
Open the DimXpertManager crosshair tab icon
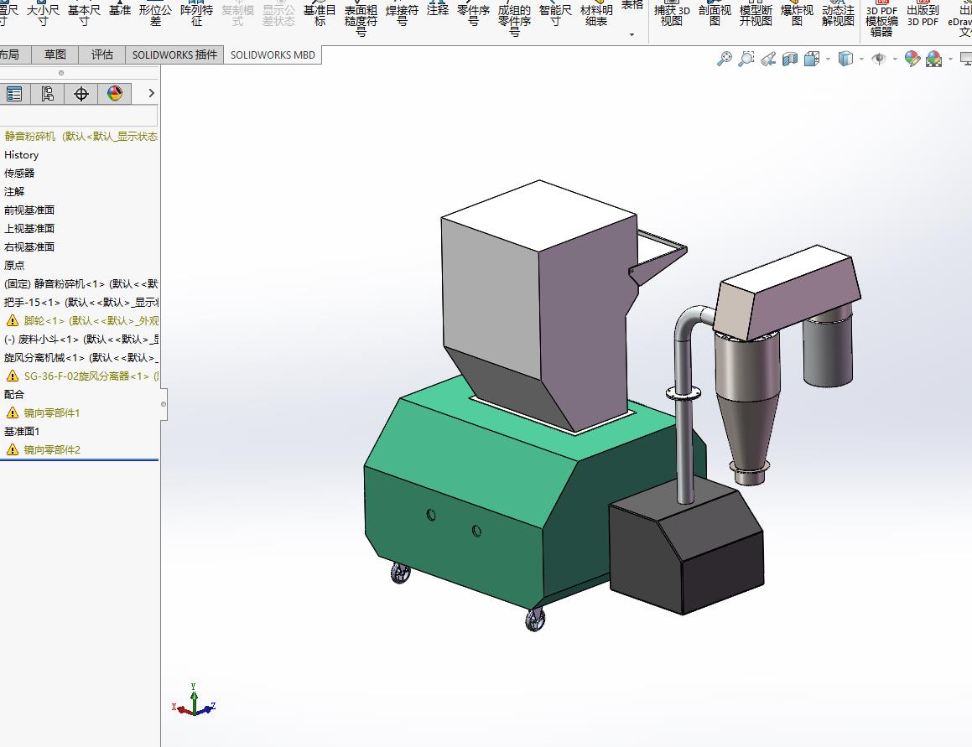pos(81,94)
